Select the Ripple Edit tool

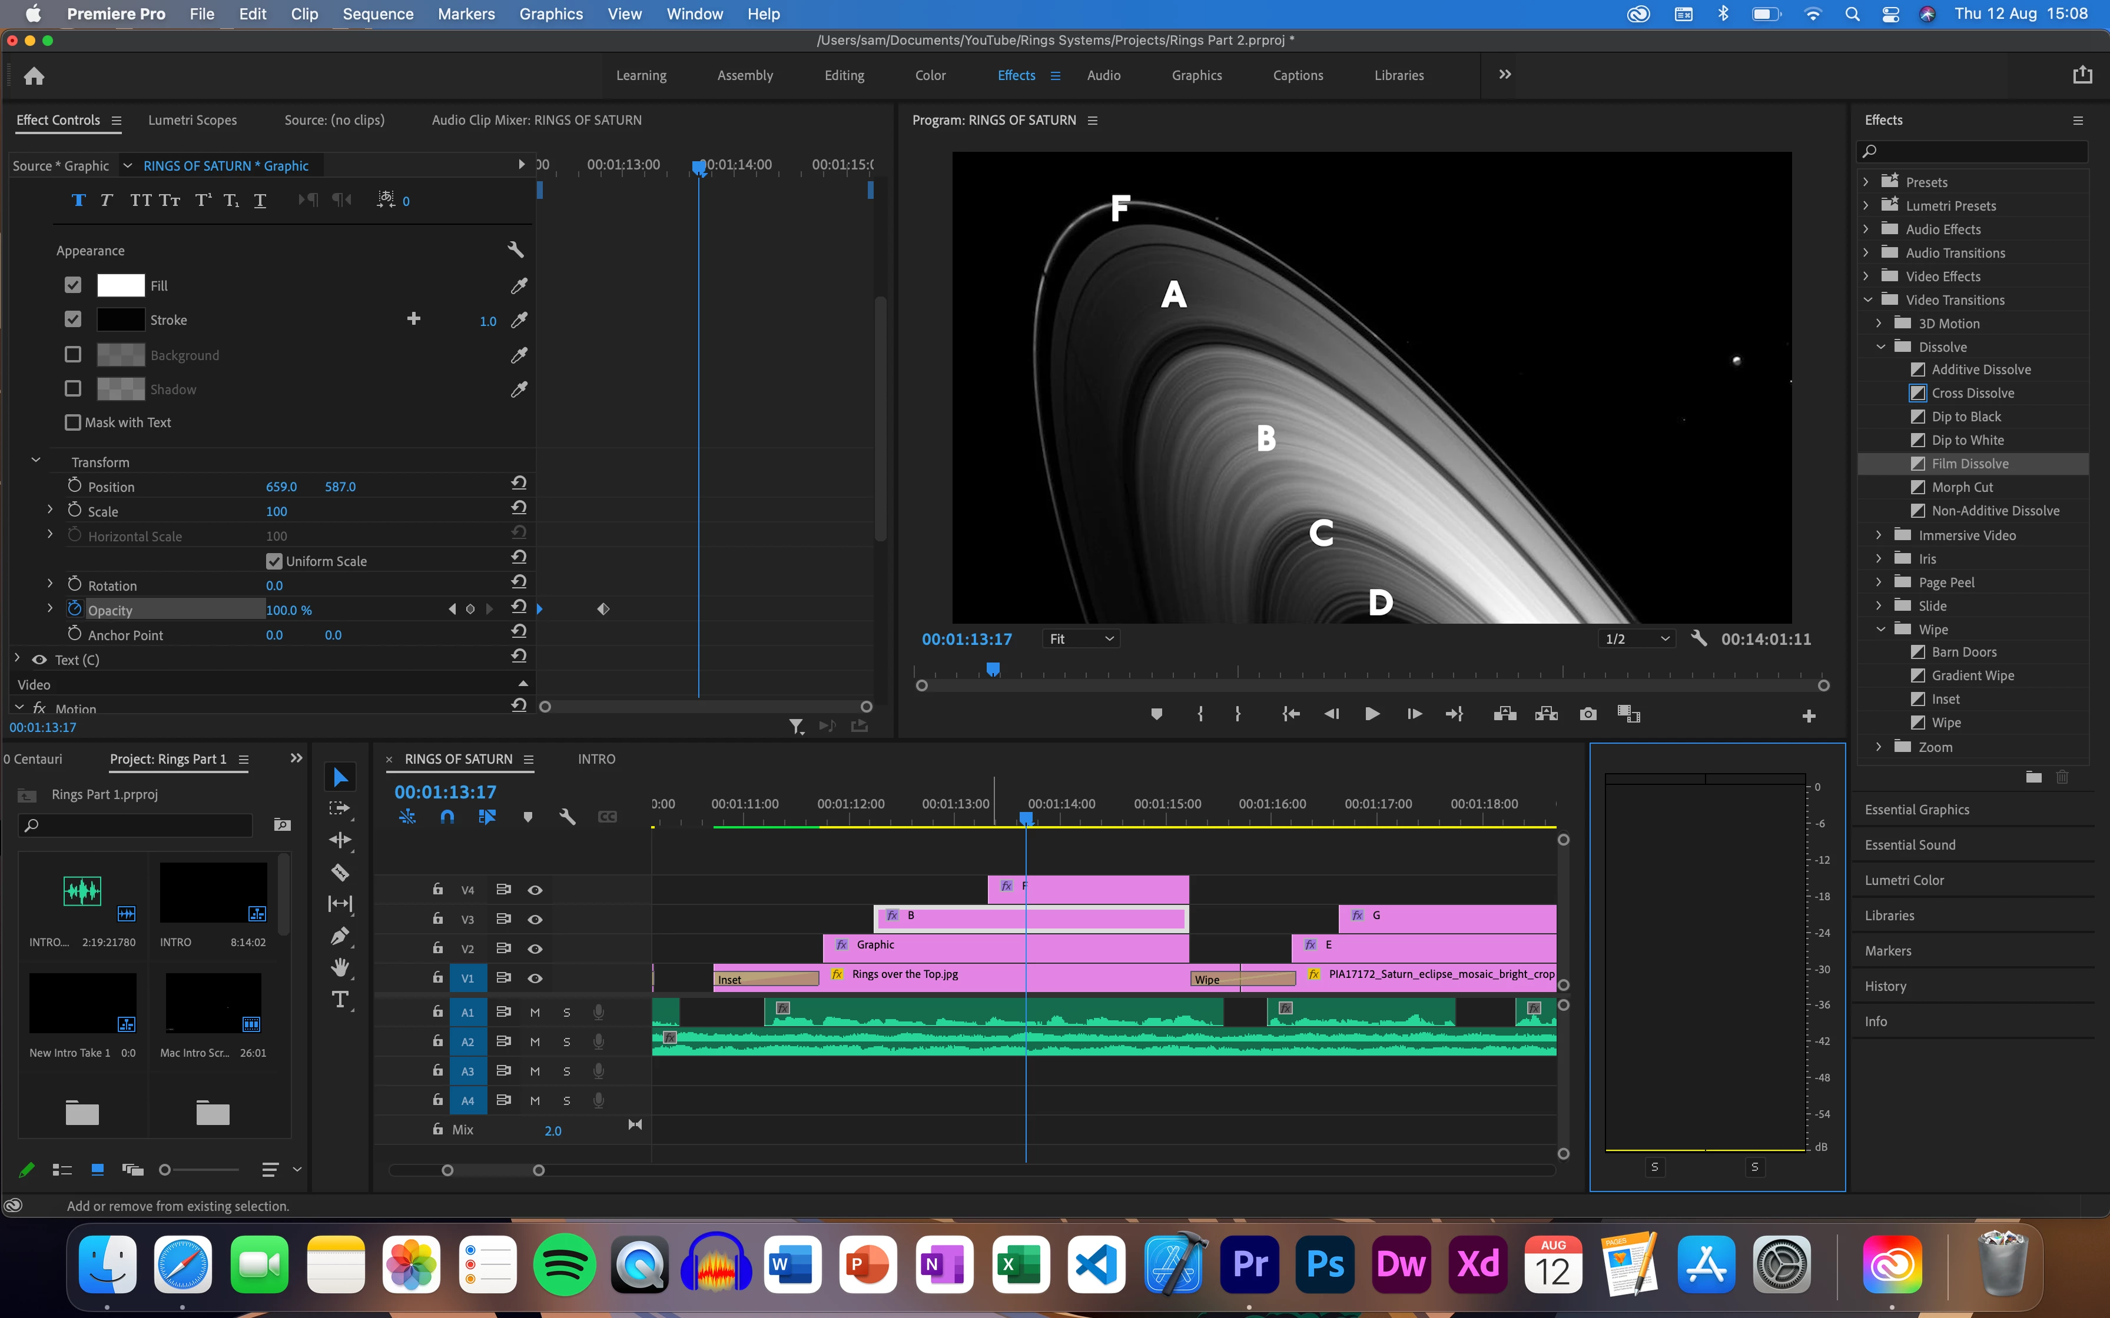coord(340,840)
